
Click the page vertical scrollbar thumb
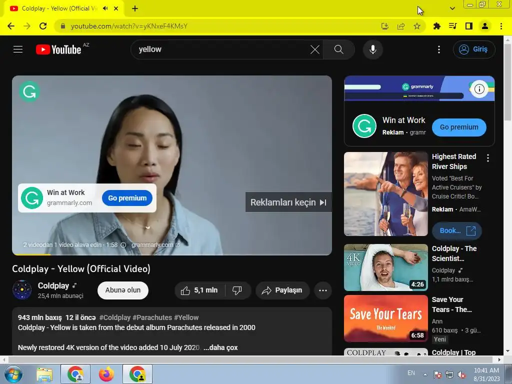click(508, 81)
